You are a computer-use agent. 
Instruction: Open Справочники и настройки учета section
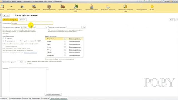(125, 8)
